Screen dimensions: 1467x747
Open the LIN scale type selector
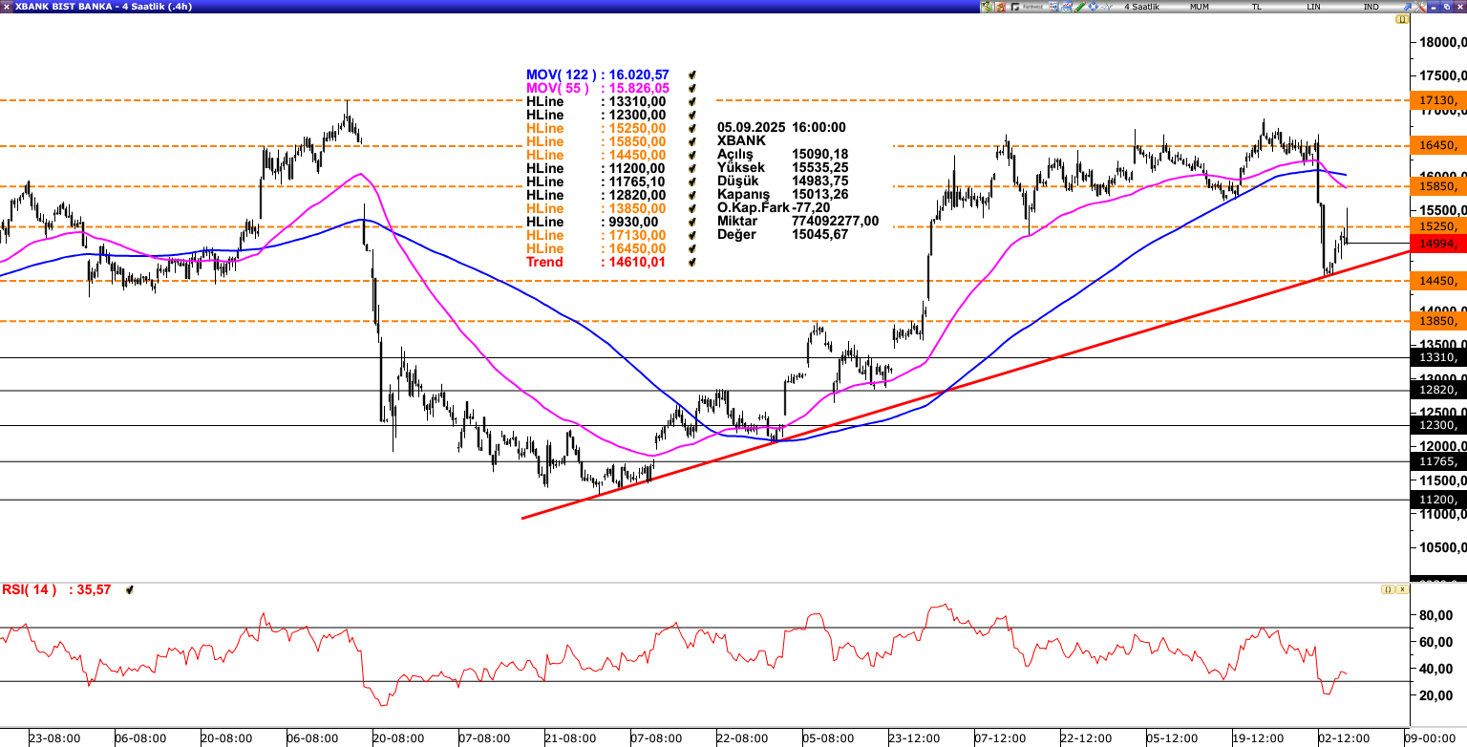tap(1314, 7)
